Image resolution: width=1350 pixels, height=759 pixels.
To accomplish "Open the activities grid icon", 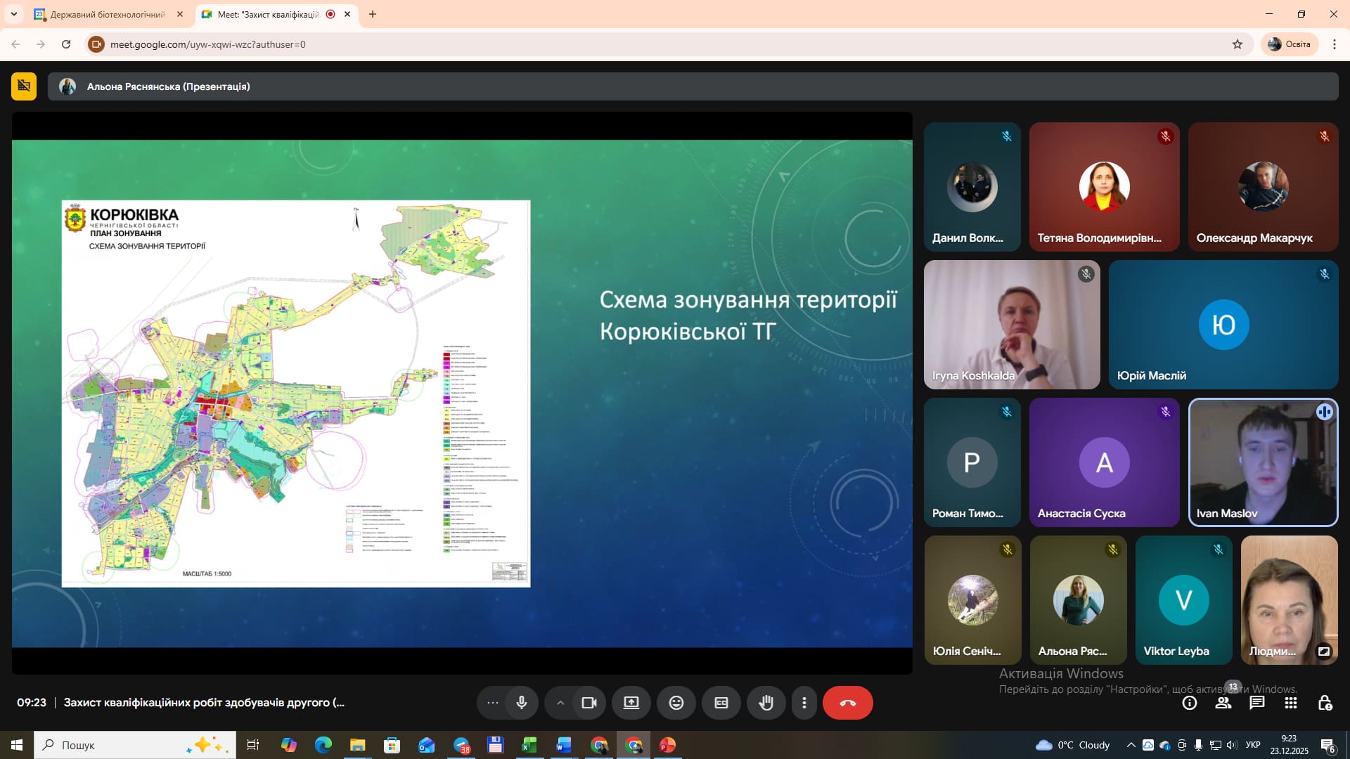I will tap(1291, 703).
